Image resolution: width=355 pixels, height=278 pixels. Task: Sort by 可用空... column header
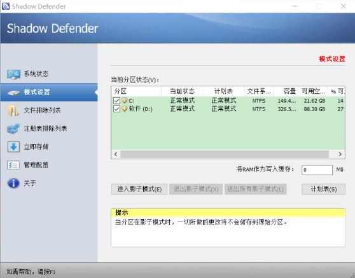313,91
